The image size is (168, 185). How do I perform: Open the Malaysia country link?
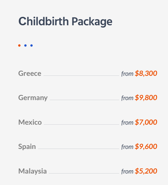tap(33, 171)
